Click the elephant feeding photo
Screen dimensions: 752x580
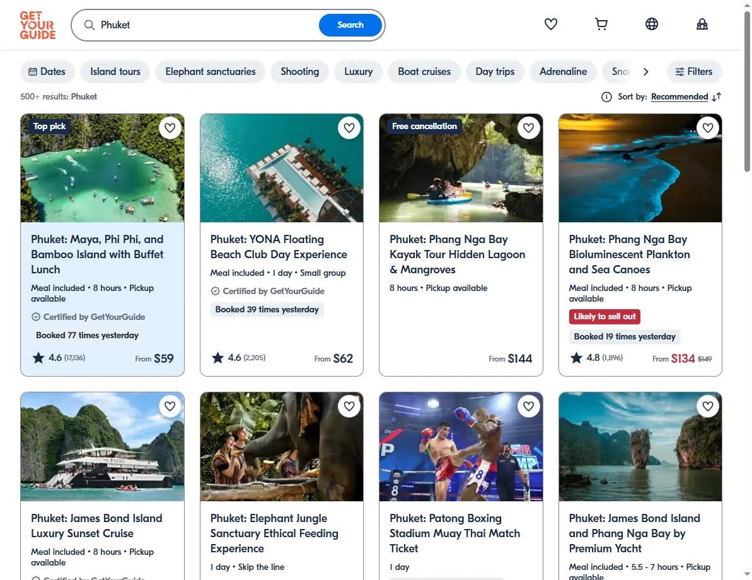pos(282,447)
